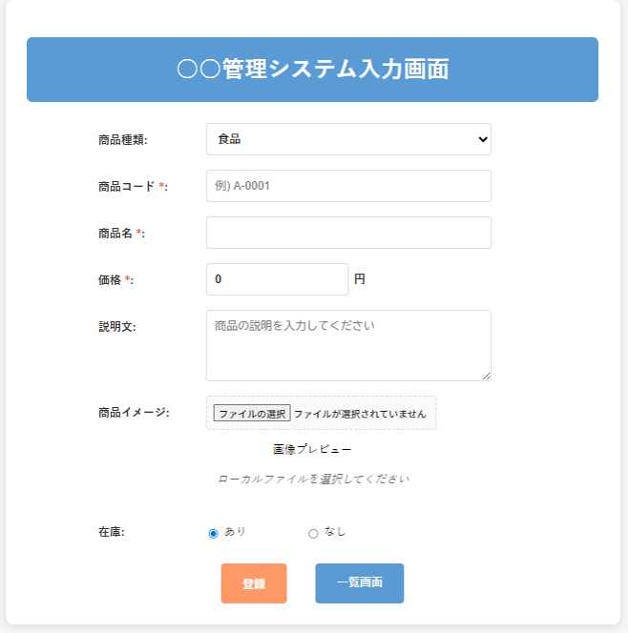Select the あり radio button for 在庫
This screenshot has height=633, width=628.
pyautogui.click(x=214, y=533)
